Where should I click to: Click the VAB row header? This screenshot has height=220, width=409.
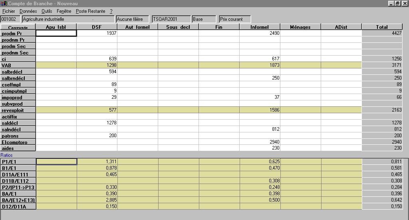[18, 65]
